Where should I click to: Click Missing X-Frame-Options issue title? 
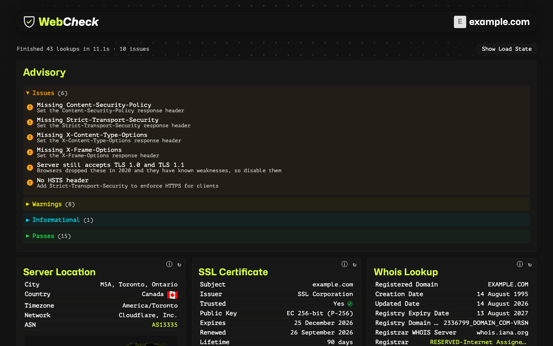pyautogui.click(x=79, y=150)
